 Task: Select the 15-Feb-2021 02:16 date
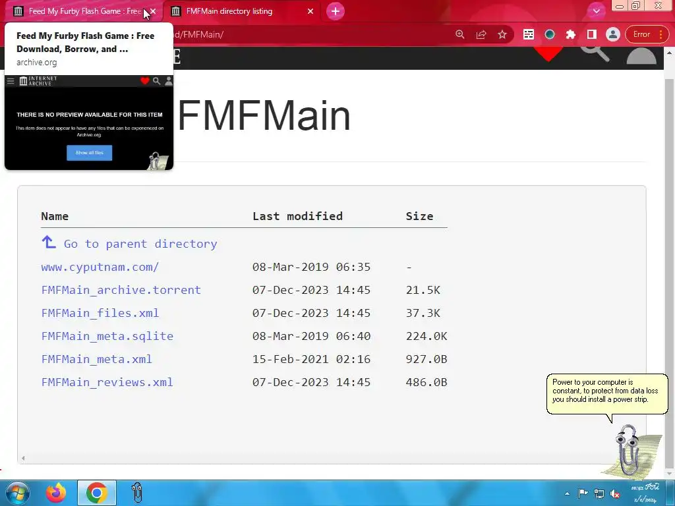[311, 359]
